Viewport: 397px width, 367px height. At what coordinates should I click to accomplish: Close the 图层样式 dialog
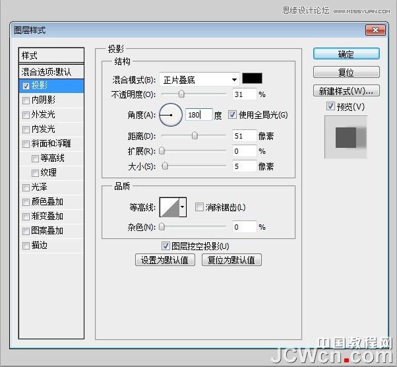[375, 30]
